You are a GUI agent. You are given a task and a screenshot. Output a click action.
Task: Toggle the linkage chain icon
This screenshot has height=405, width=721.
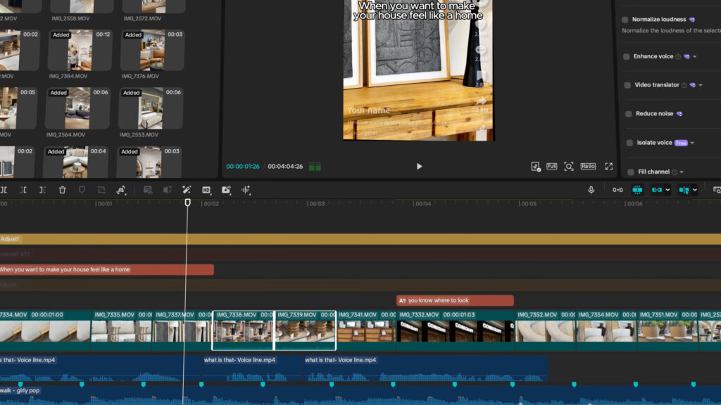(657, 190)
